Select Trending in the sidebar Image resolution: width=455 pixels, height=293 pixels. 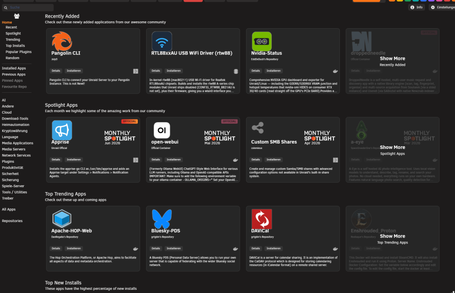pyautogui.click(x=13, y=40)
